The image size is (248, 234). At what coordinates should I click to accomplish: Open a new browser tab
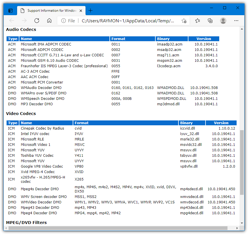pyautogui.click(x=90, y=10)
